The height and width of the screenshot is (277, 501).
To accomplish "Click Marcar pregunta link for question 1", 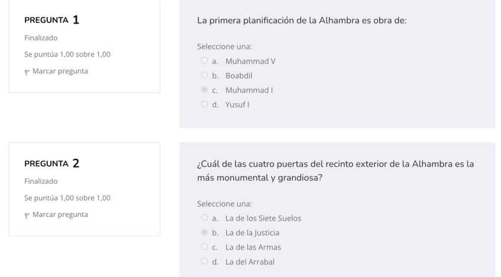I will point(60,71).
